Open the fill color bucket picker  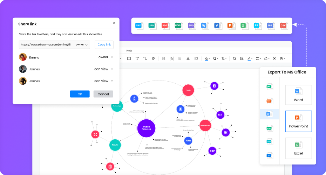click(206, 58)
